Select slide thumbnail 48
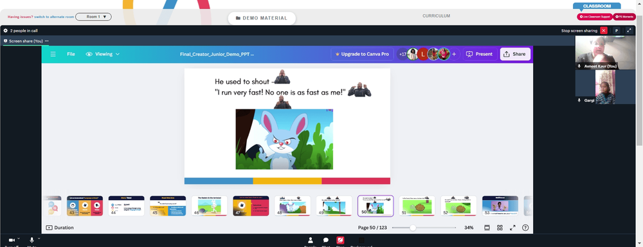The width and height of the screenshot is (643, 247). click(293, 206)
